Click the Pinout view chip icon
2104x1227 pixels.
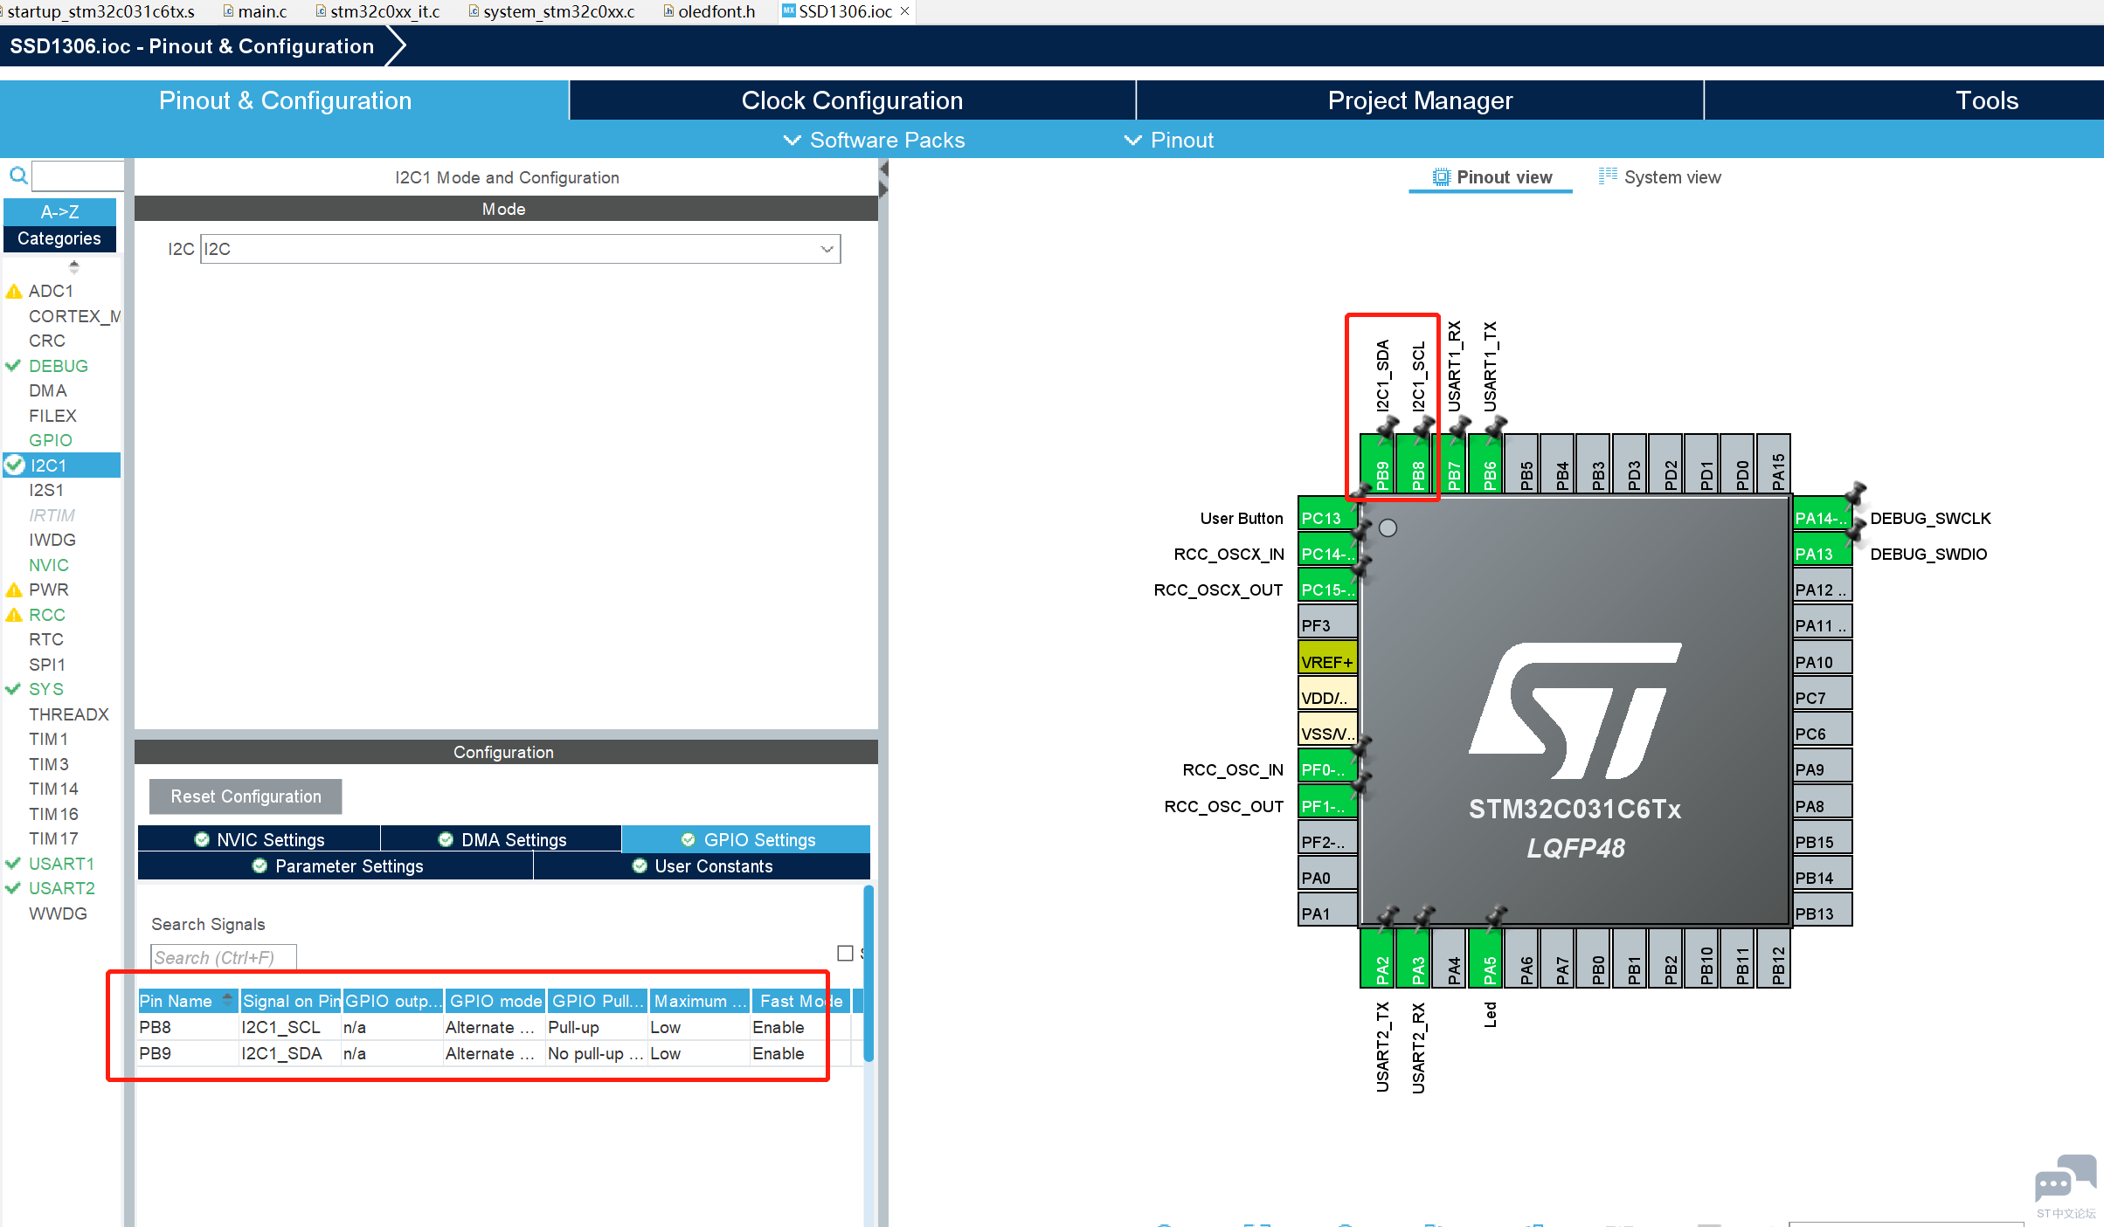point(1441,177)
